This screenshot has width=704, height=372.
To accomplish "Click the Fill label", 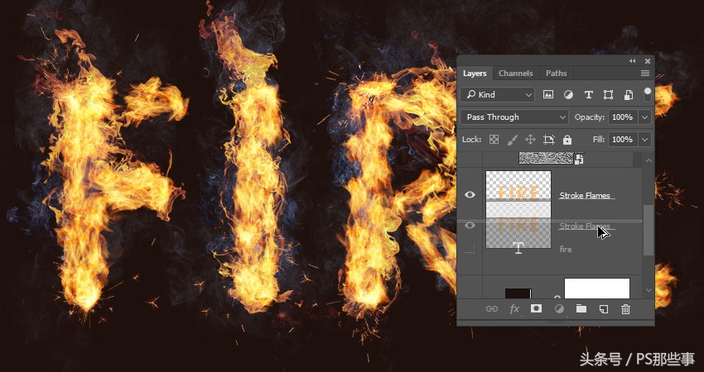I will (599, 140).
